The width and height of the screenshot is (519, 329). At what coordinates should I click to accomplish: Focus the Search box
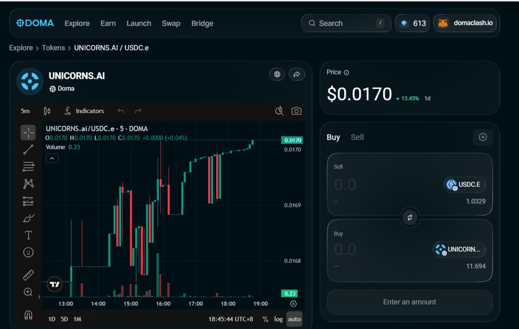pyautogui.click(x=346, y=23)
